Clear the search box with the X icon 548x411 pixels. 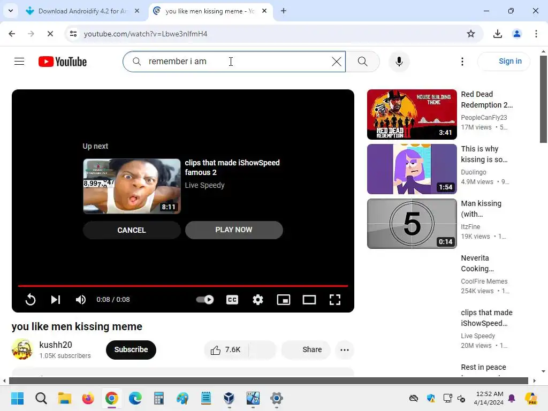click(336, 62)
